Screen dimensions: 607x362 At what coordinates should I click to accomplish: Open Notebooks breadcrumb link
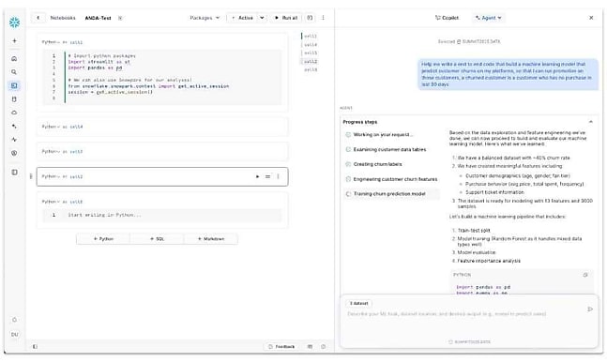pyautogui.click(x=63, y=18)
